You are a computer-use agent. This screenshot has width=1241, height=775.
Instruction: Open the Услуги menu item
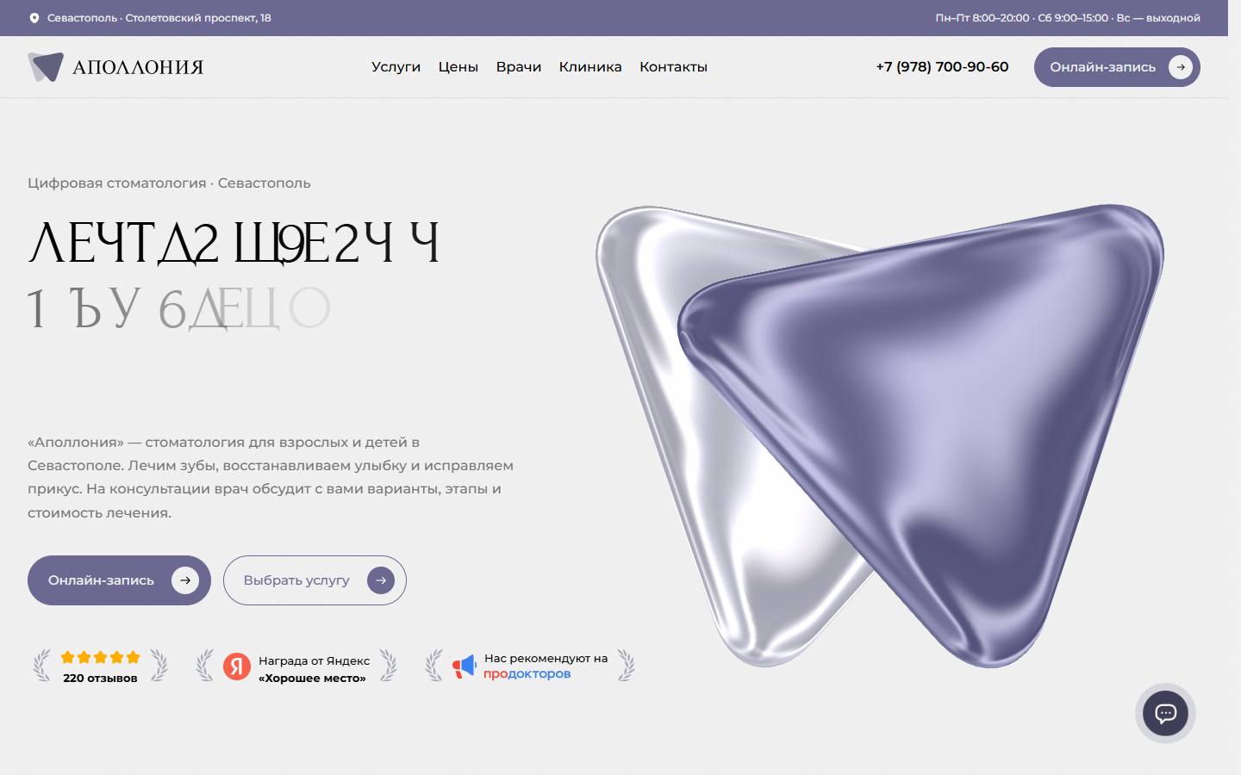[x=396, y=67]
